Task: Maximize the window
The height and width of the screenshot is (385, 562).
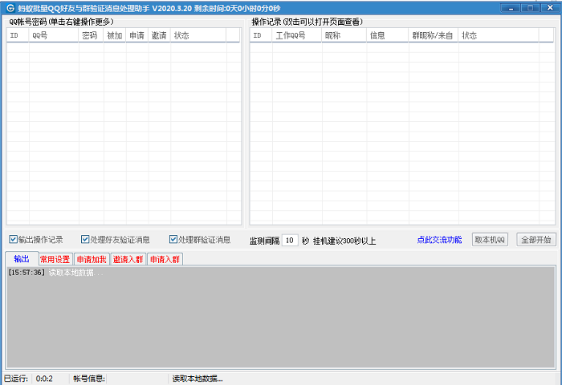Action: coord(530,7)
